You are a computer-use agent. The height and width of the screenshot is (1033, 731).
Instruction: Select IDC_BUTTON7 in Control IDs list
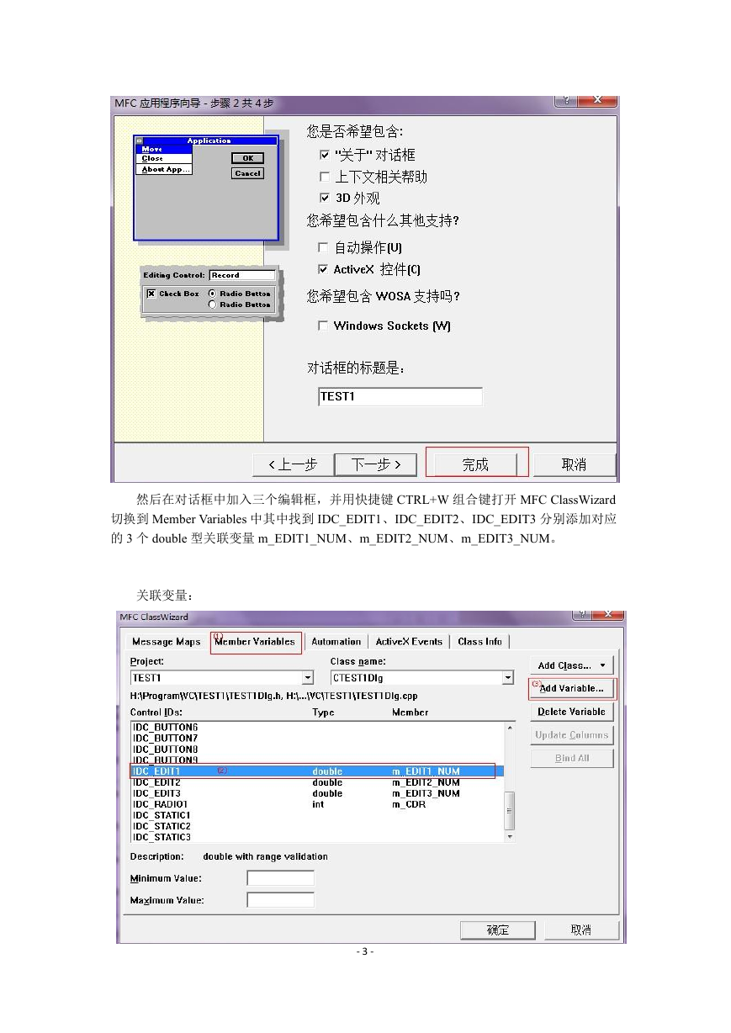tap(166, 738)
